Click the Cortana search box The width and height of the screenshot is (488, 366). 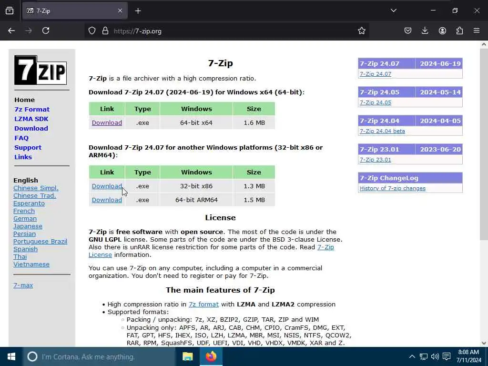coord(99,356)
